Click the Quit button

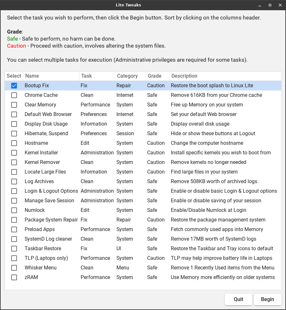[x=238, y=299]
